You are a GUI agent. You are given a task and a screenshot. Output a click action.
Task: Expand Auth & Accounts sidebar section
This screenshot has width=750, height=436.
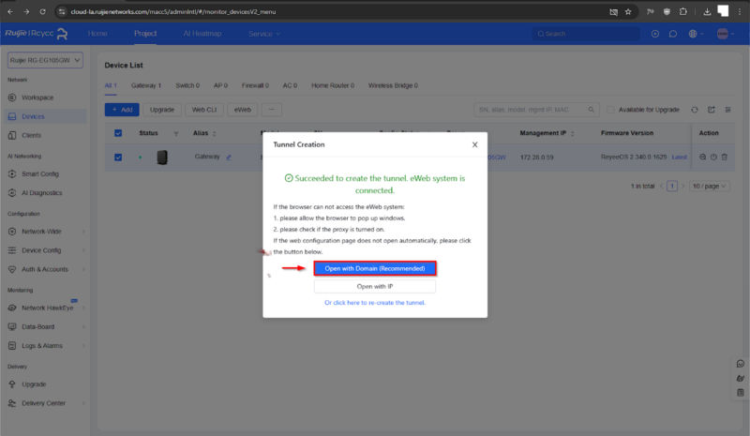tap(45, 269)
